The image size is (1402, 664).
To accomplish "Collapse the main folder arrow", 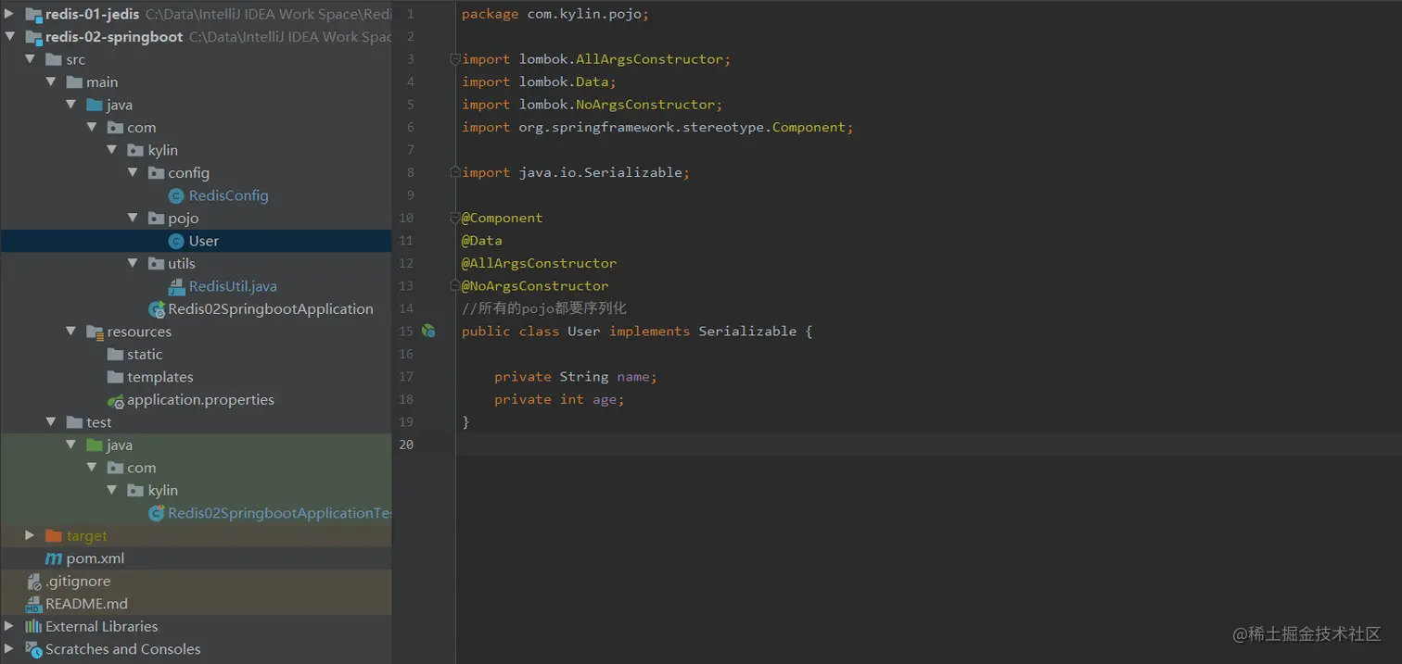I will [x=50, y=81].
